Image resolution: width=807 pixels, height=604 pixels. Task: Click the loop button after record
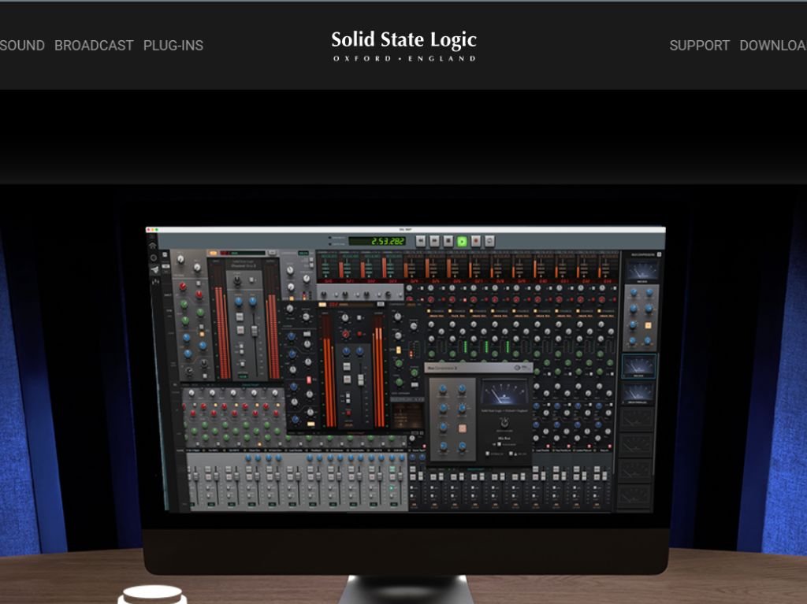(489, 241)
